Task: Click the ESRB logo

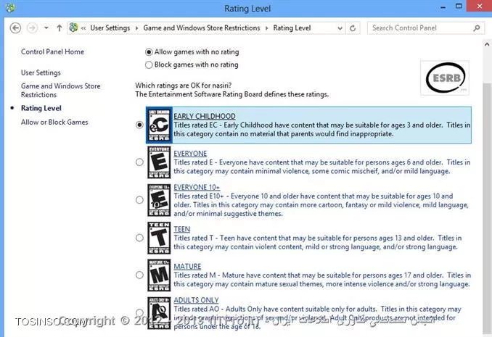Action: (x=445, y=78)
